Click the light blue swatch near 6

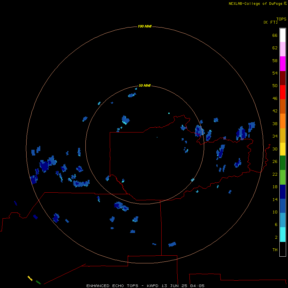283,220
